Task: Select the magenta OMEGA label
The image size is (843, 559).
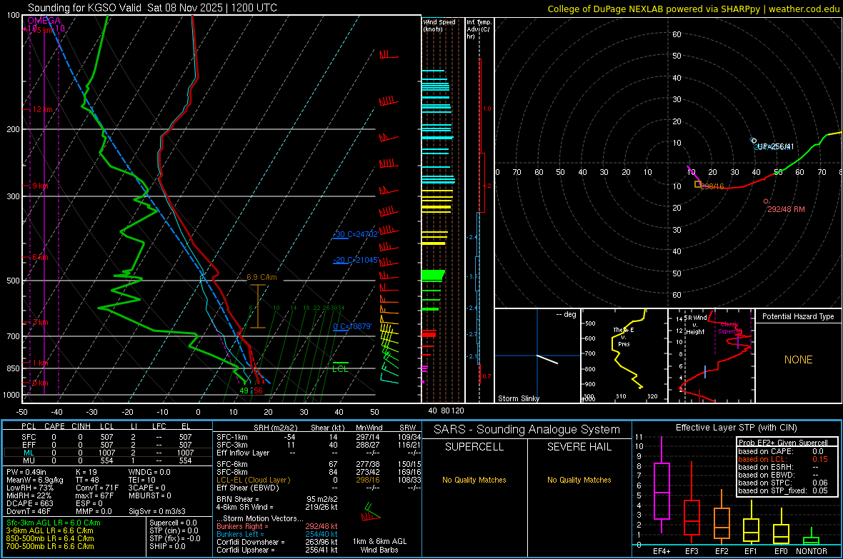Action: (x=44, y=21)
